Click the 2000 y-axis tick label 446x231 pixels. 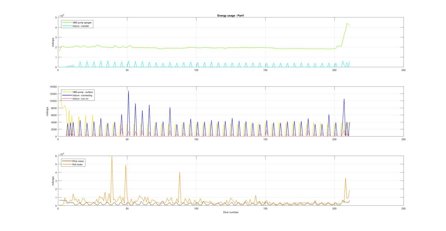coord(53,130)
